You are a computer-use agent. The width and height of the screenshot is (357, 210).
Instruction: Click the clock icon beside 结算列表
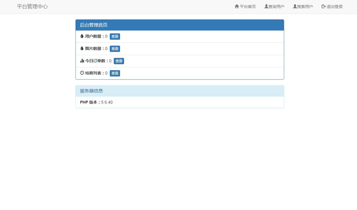click(82, 73)
